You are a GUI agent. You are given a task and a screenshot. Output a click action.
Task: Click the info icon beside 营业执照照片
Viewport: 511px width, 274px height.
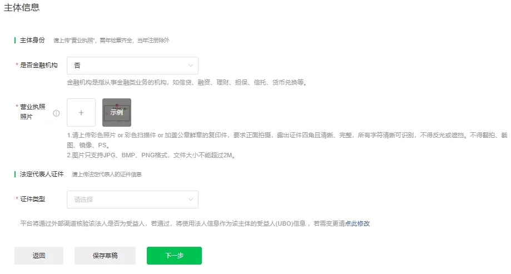click(x=56, y=113)
